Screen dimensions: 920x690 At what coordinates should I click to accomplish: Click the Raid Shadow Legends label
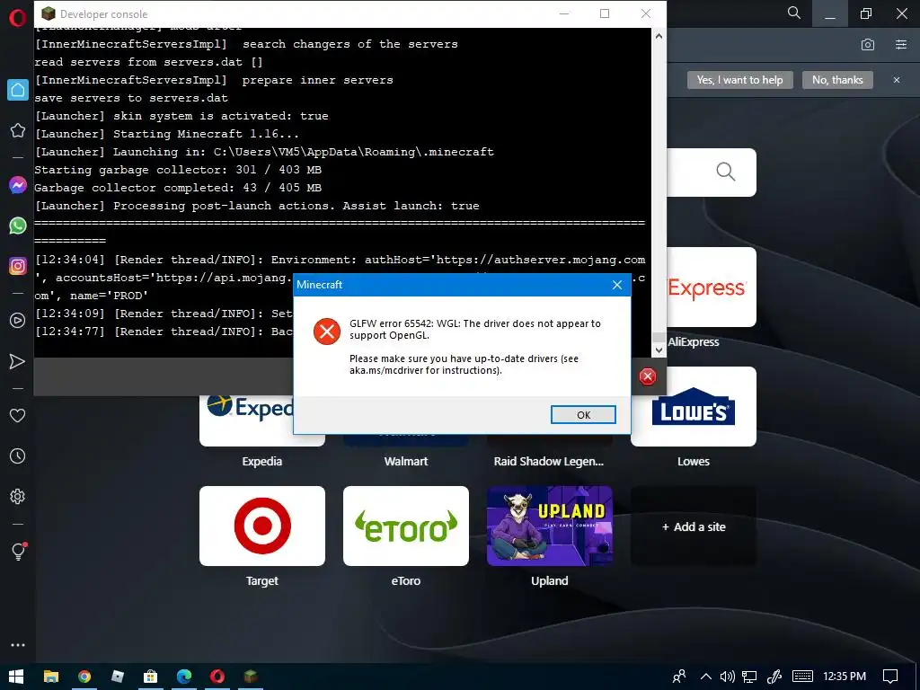[x=549, y=461]
